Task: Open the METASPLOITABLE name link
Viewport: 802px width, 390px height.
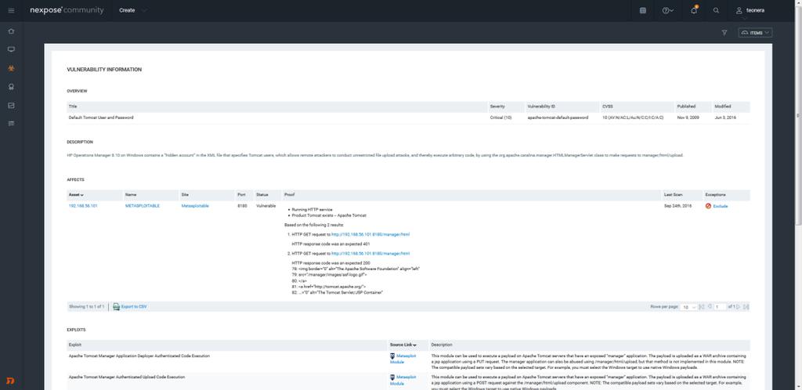Action: point(143,206)
